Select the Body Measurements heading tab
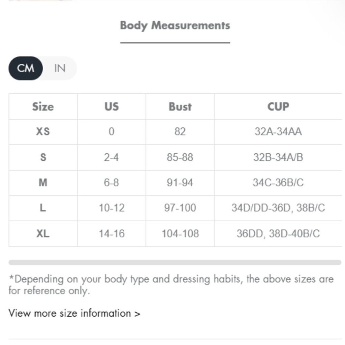This screenshot has width=345, height=345. coord(175,26)
